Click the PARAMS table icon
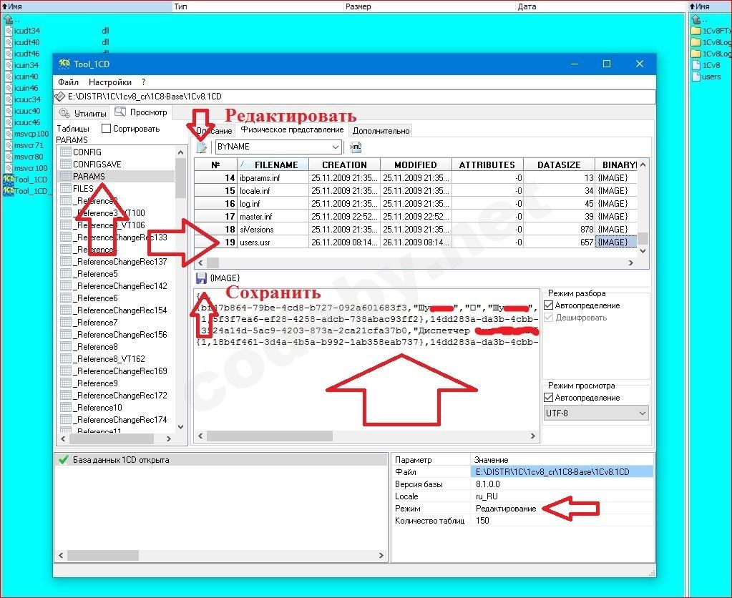732x598 pixels. coord(65,177)
